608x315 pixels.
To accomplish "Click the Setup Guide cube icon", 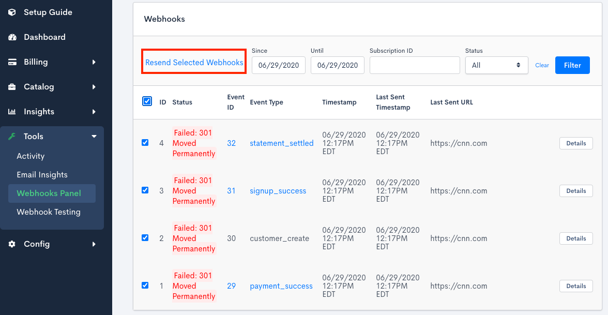I will tap(12, 12).
